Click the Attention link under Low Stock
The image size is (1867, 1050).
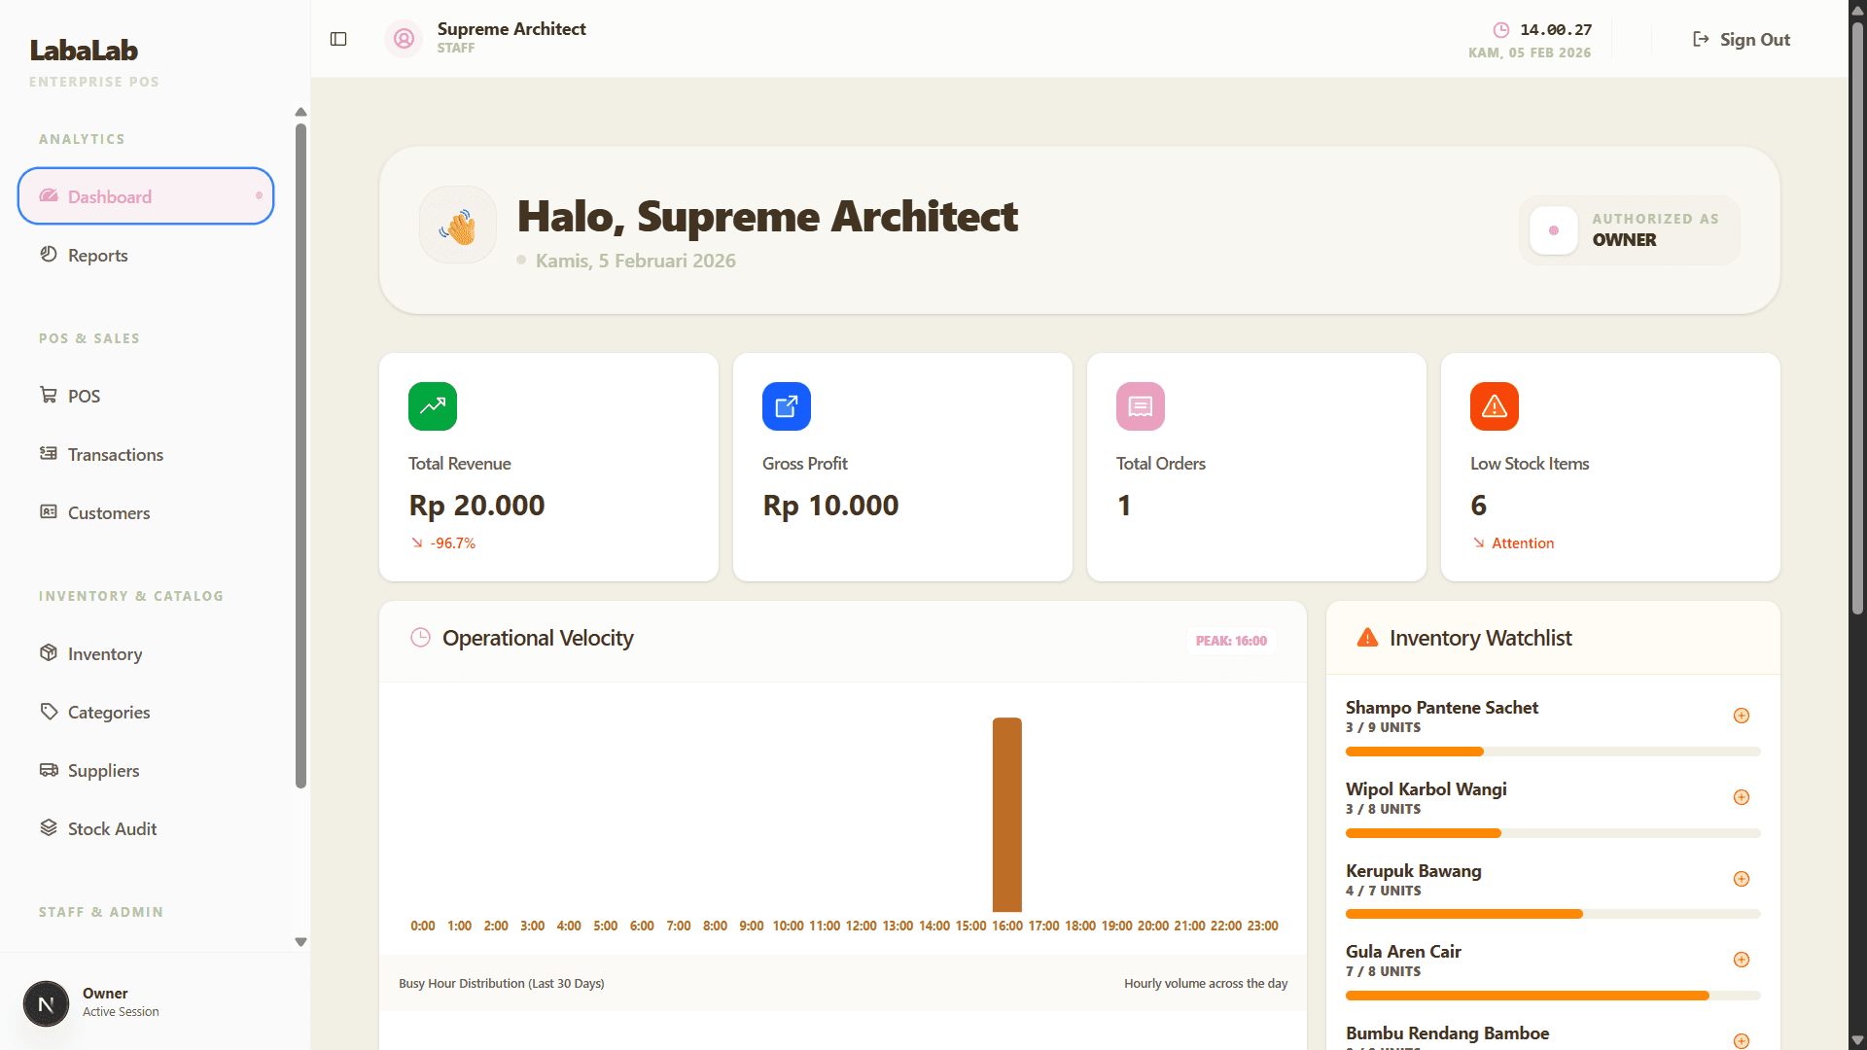pyautogui.click(x=1523, y=542)
